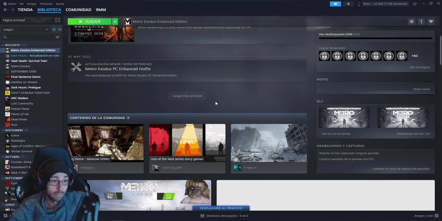Open Mau's snowy ruins community screenshot
The width and height of the screenshot is (442, 221).
point(269,143)
